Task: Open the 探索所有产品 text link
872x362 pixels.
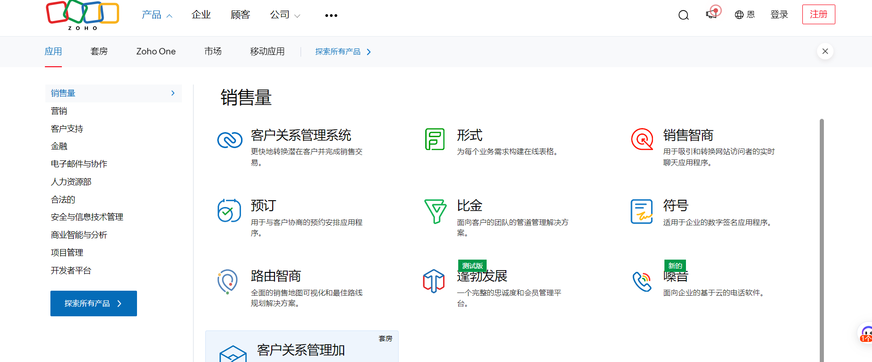Action: click(338, 52)
